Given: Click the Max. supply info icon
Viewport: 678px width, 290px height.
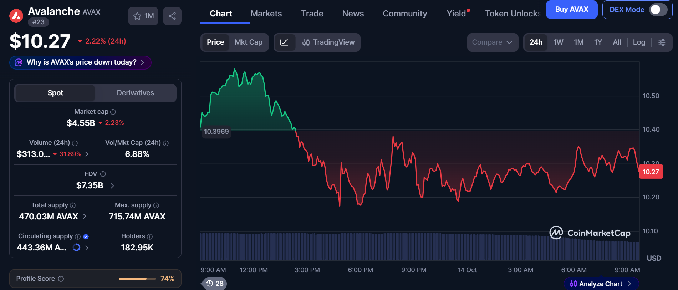Looking at the screenshot, I should (156, 205).
